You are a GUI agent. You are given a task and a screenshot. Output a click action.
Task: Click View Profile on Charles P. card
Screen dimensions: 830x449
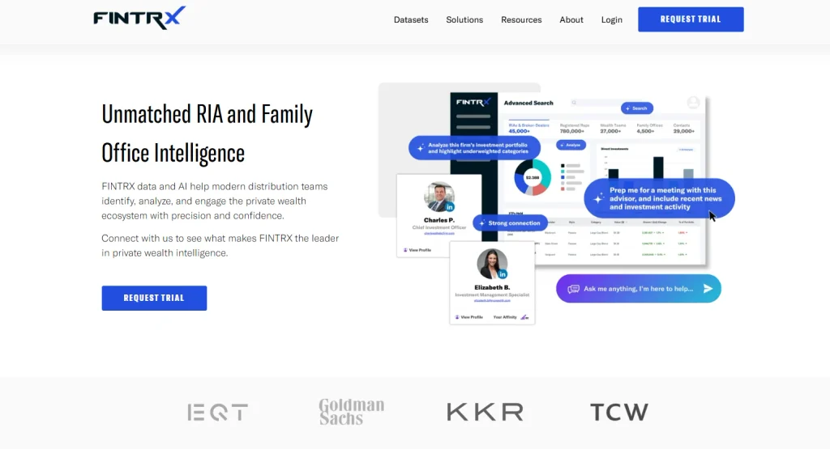(x=417, y=250)
